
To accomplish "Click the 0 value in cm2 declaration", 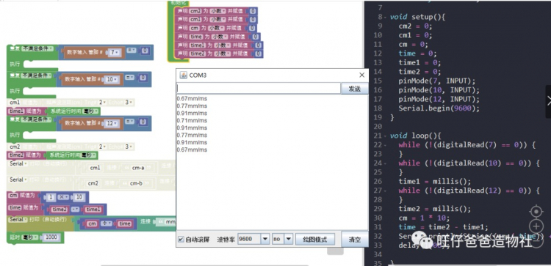I will 253,11.
